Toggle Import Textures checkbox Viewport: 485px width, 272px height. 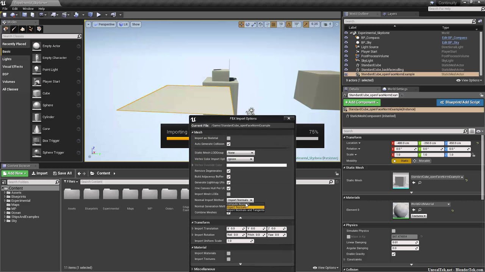(x=228, y=259)
